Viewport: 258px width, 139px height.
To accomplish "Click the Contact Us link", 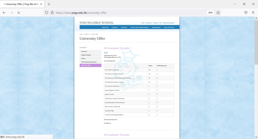I will [x=149, y=23].
